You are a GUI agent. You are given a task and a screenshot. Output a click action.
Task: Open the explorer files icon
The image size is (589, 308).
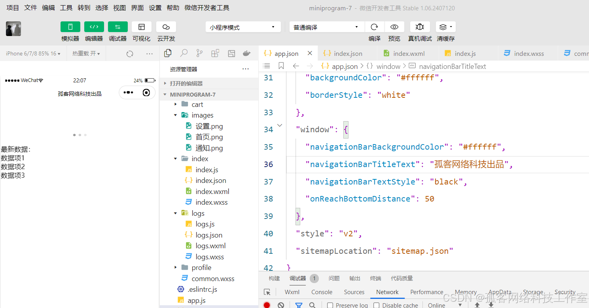point(168,53)
